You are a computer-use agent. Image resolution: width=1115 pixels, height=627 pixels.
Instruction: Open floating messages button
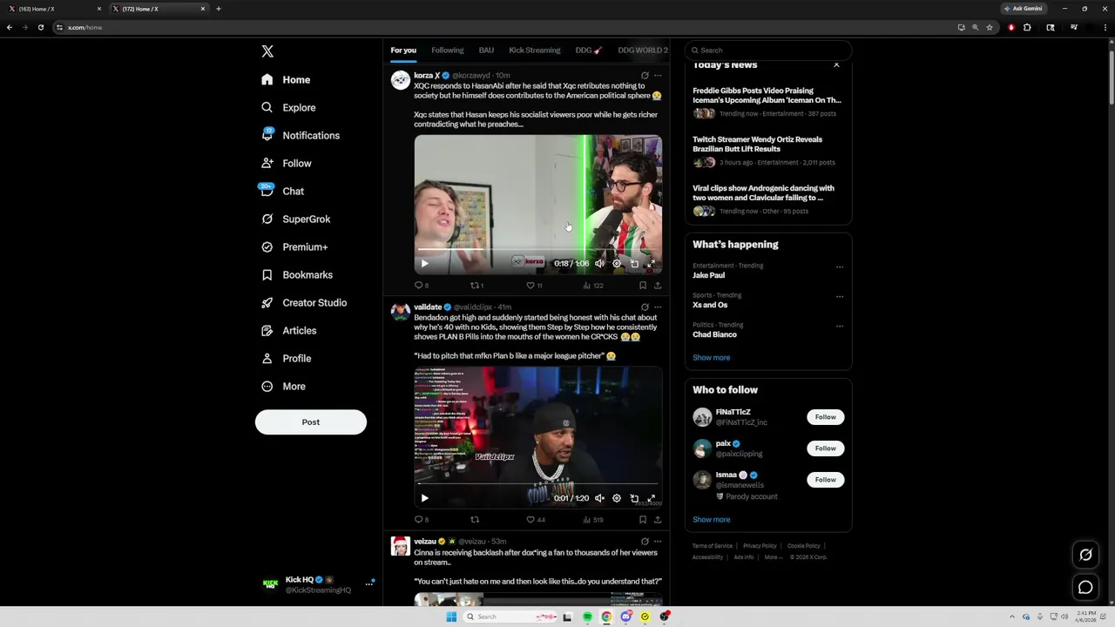click(1085, 588)
